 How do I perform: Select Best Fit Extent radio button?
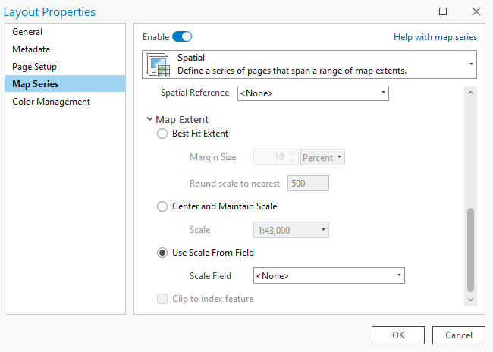point(162,134)
